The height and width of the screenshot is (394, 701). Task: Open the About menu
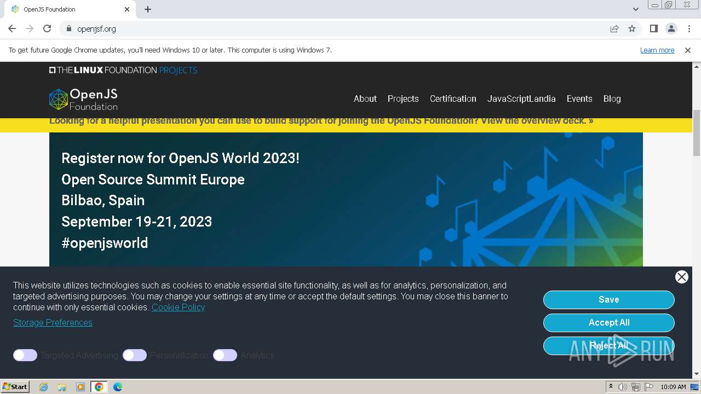pos(365,99)
